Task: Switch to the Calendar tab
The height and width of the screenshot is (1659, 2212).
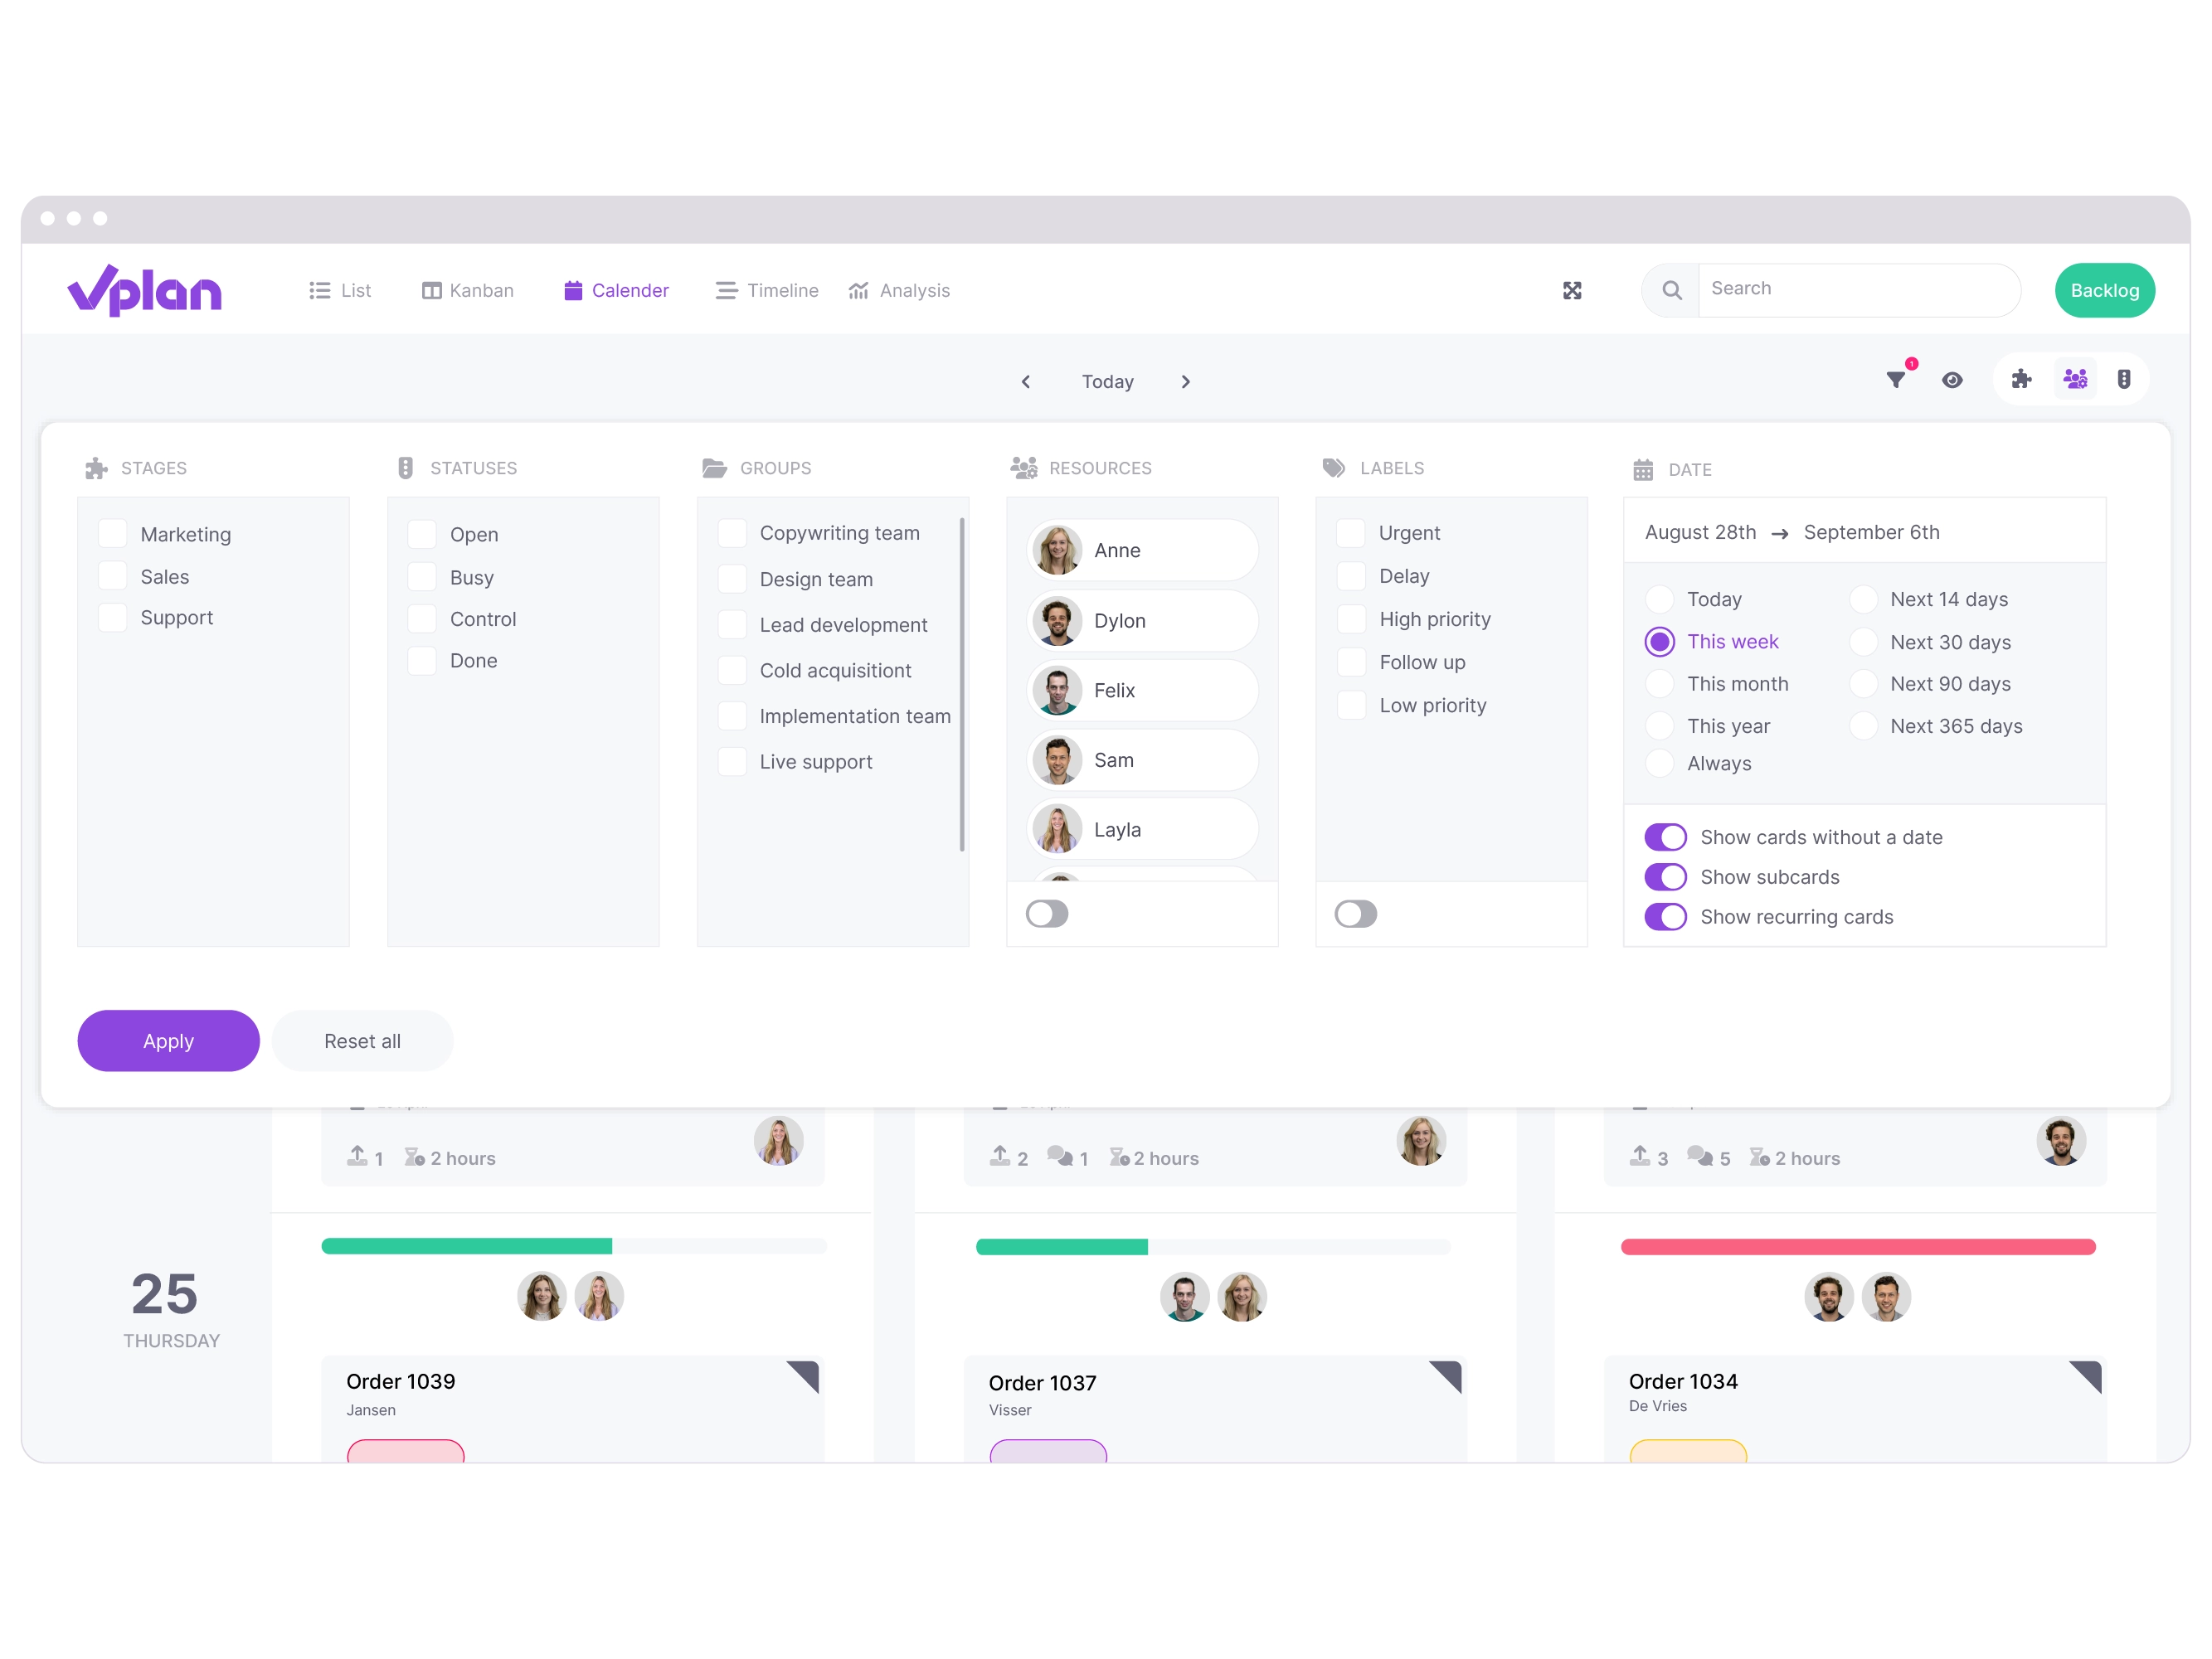Action: 615,289
